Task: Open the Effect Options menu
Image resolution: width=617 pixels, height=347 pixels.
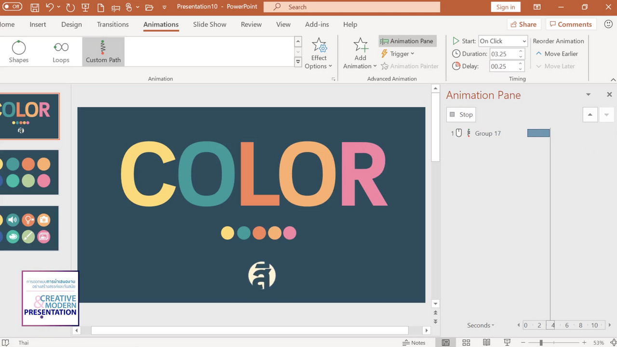Action: [x=319, y=54]
